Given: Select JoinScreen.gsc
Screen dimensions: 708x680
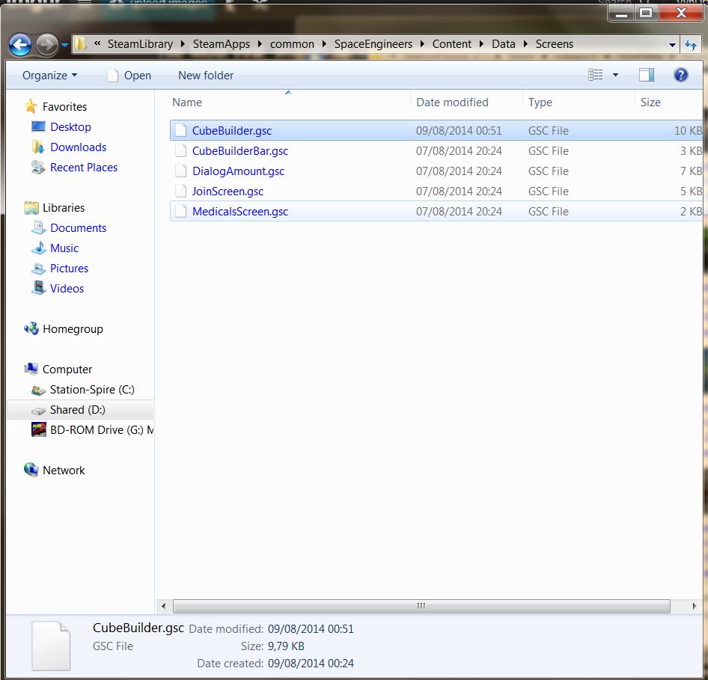Looking at the screenshot, I should point(436,192).
